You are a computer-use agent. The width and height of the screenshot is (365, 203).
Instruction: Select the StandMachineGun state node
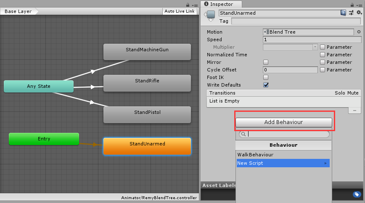[147, 52]
